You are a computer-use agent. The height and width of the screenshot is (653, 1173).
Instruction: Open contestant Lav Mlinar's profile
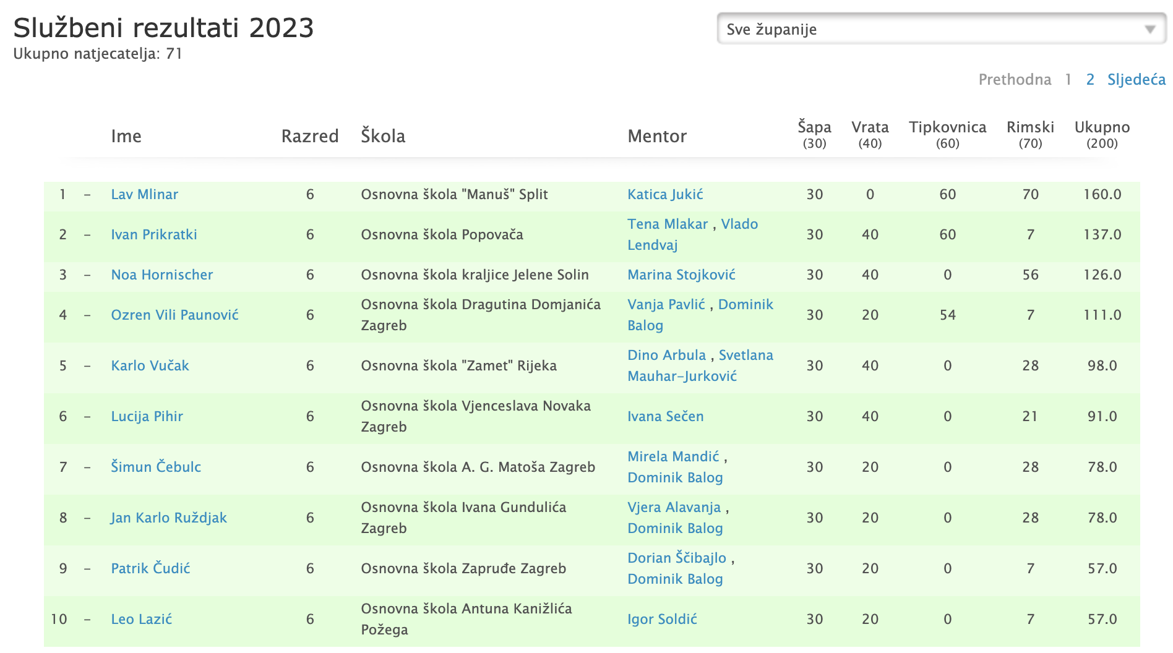[x=144, y=194]
